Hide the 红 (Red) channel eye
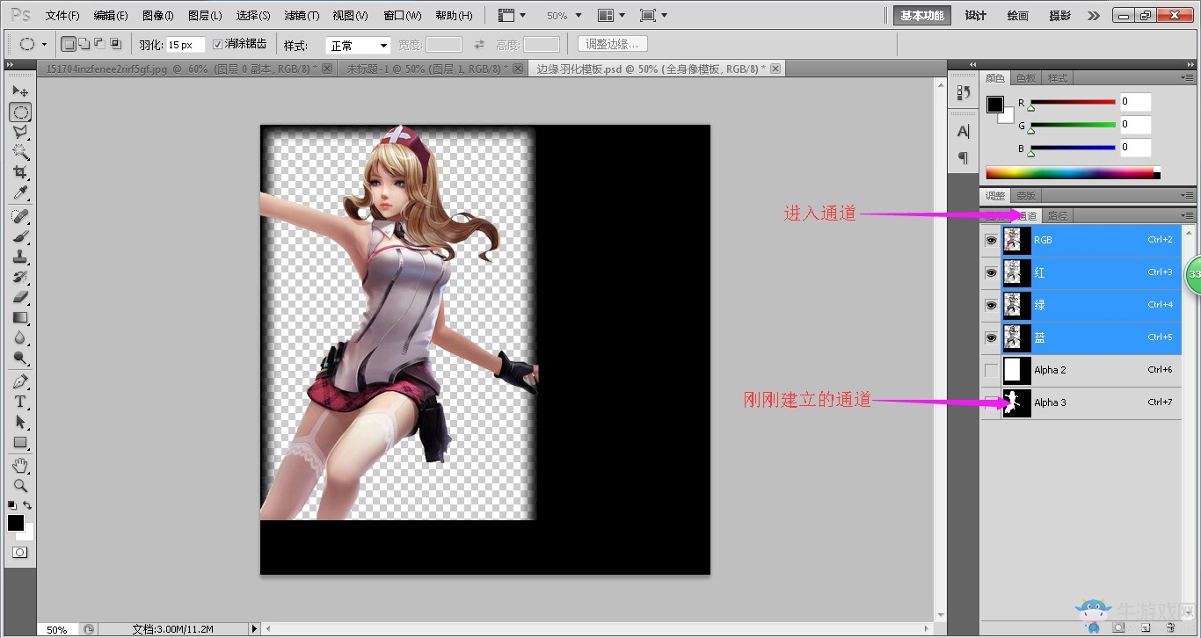Screen dimensions: 1201x638 point(991,272)
